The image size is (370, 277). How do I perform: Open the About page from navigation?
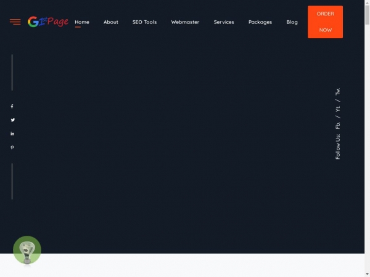pyautogui.click(x=111, y=22)
